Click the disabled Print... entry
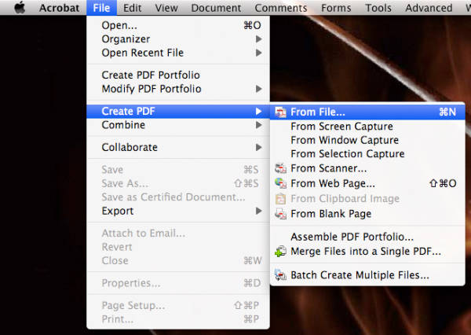Image resolution: width=471 pixels, height=335 pixels. [x=178, y=319]
